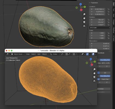Click Rotation X value field
The height and width of the screenshot is (109, 115).
[x=97, y=20]
